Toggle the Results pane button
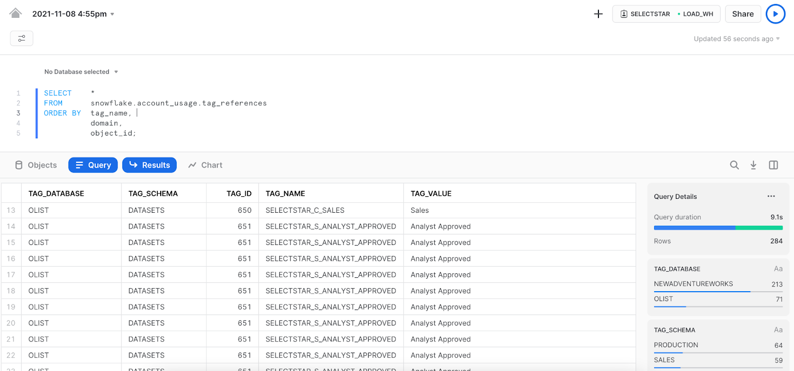 coord(149,165)
